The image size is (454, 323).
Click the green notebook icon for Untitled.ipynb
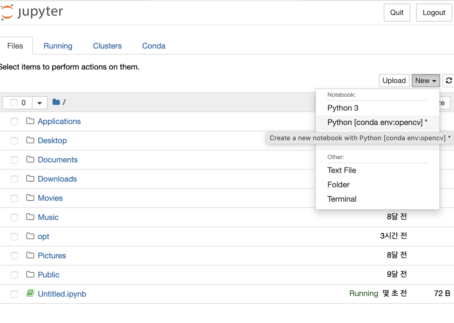click(x=30, y=293)
